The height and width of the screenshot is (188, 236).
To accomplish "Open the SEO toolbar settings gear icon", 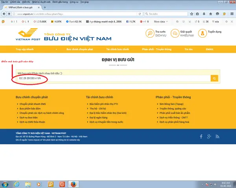I will click(227, 22).
